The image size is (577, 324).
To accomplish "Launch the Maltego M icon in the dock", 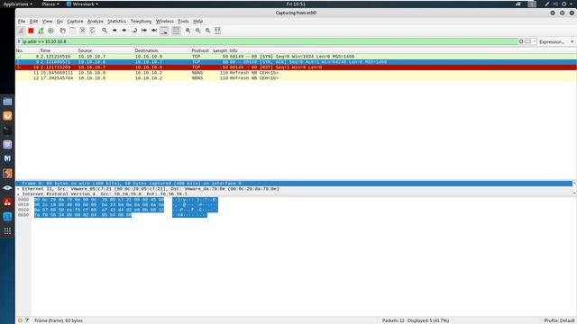I will [7, 158].
